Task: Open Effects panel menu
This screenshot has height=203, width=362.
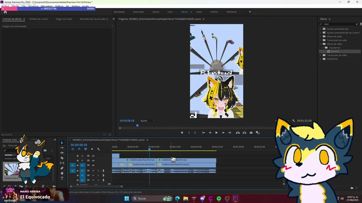Action: (x=330, y=19)
